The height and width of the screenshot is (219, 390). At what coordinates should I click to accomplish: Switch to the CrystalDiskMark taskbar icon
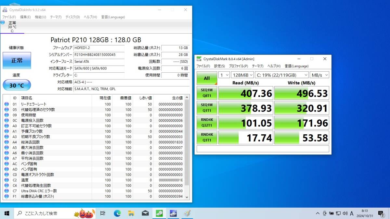point(159,213)
